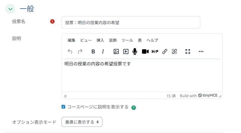Viewport: 241px width, 133px height.
Task: Remove link using the unlink icon
Action: [x=174, y=51]
